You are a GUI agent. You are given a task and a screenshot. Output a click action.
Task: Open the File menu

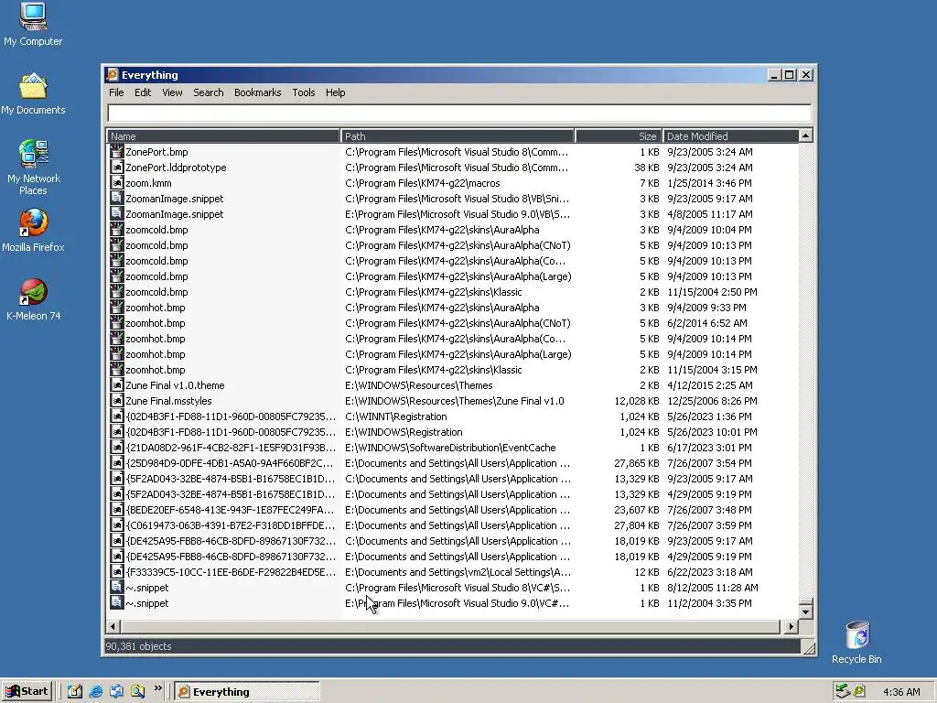[116, 92]
